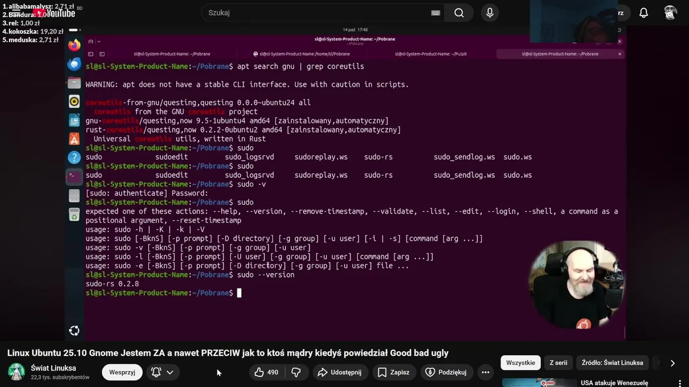
Task: Dislike the video with thumbs-down
Action: tap(296, 372)
